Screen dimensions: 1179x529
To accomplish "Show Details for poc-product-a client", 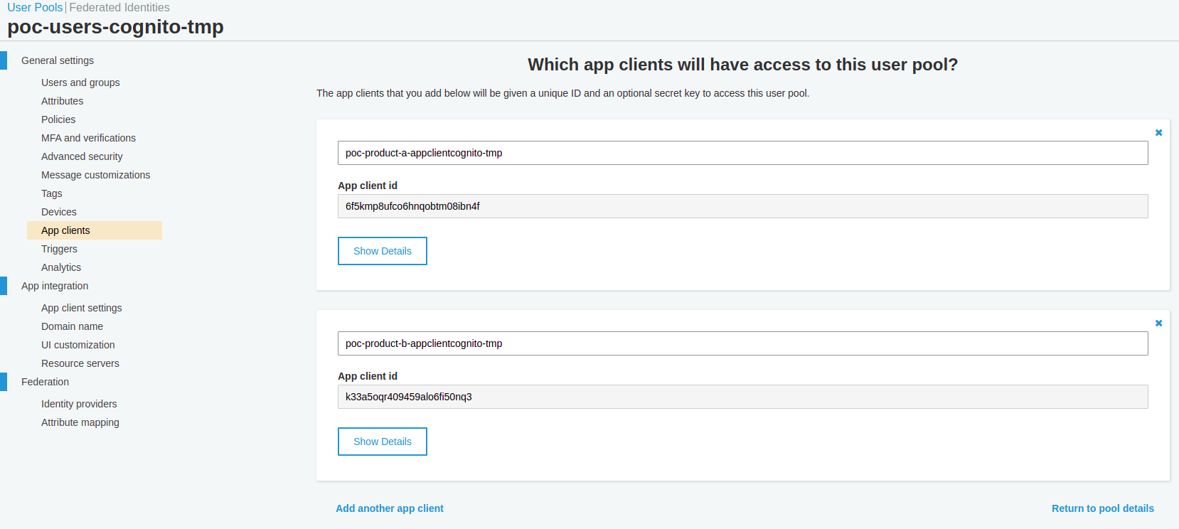I will [x=383, y=251].
